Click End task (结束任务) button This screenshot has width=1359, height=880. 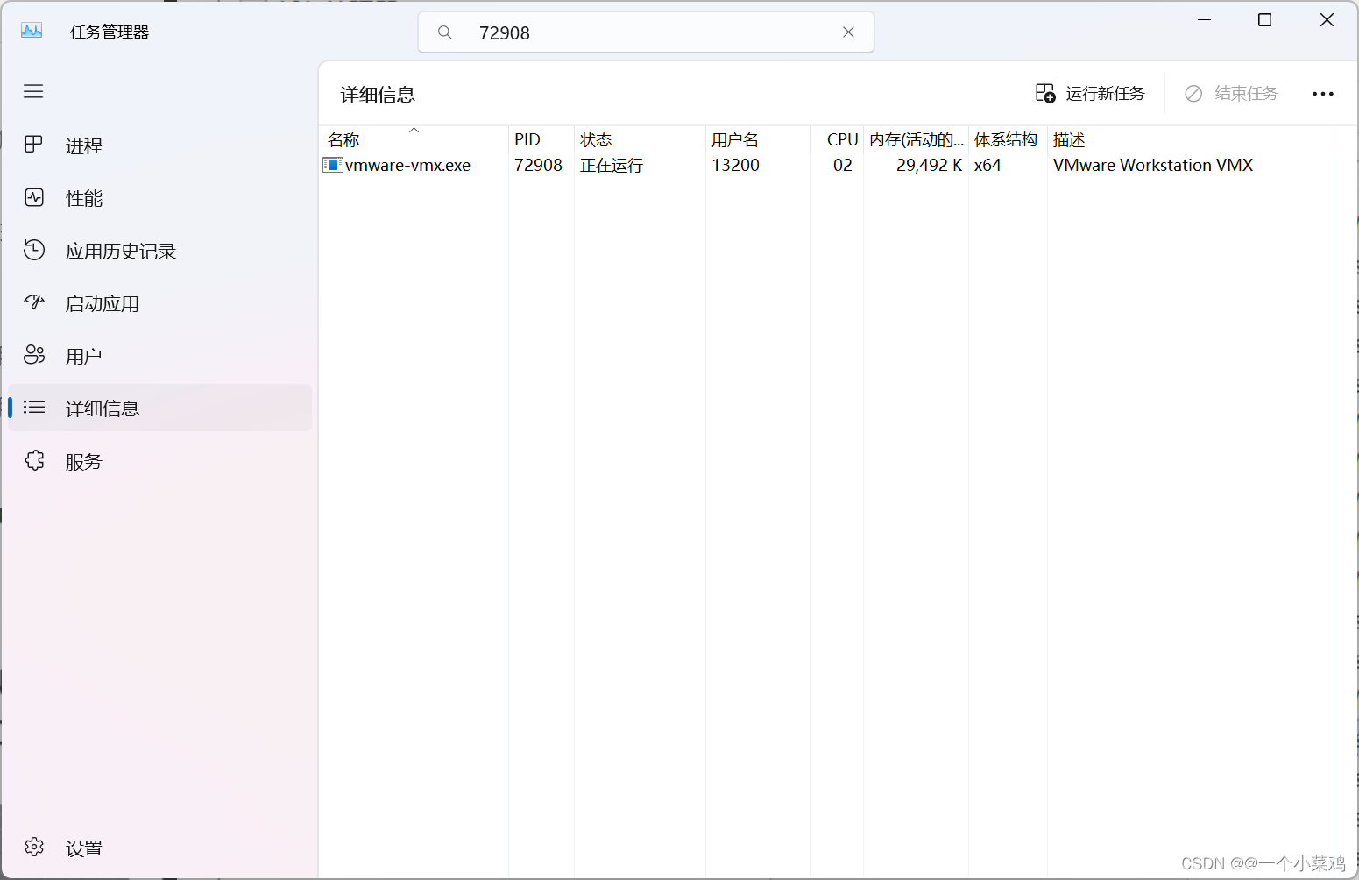[x=1231, y=93]
